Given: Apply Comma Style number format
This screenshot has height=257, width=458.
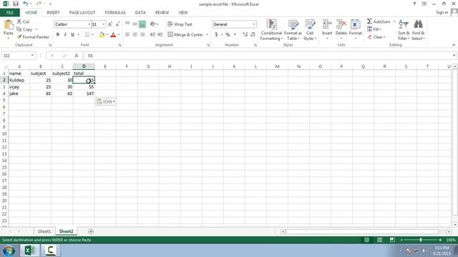Looking at the screenshot, I should tap(235, 35).
